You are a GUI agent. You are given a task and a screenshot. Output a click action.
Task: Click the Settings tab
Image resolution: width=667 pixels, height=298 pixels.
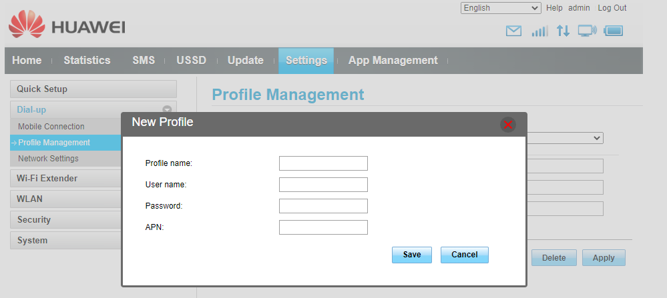306,61
